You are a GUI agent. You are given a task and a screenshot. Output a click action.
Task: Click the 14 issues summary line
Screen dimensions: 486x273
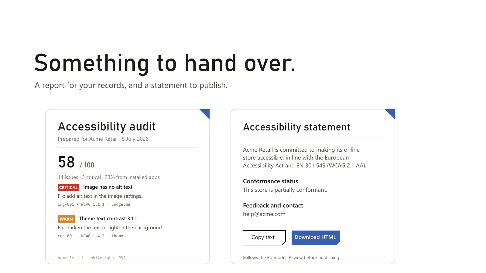109,177
